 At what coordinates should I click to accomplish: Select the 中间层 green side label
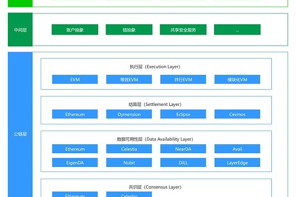pyautogui.click(x=20, y=30)
